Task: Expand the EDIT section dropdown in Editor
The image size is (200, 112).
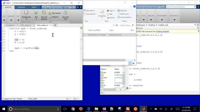Action: [18, 20]
